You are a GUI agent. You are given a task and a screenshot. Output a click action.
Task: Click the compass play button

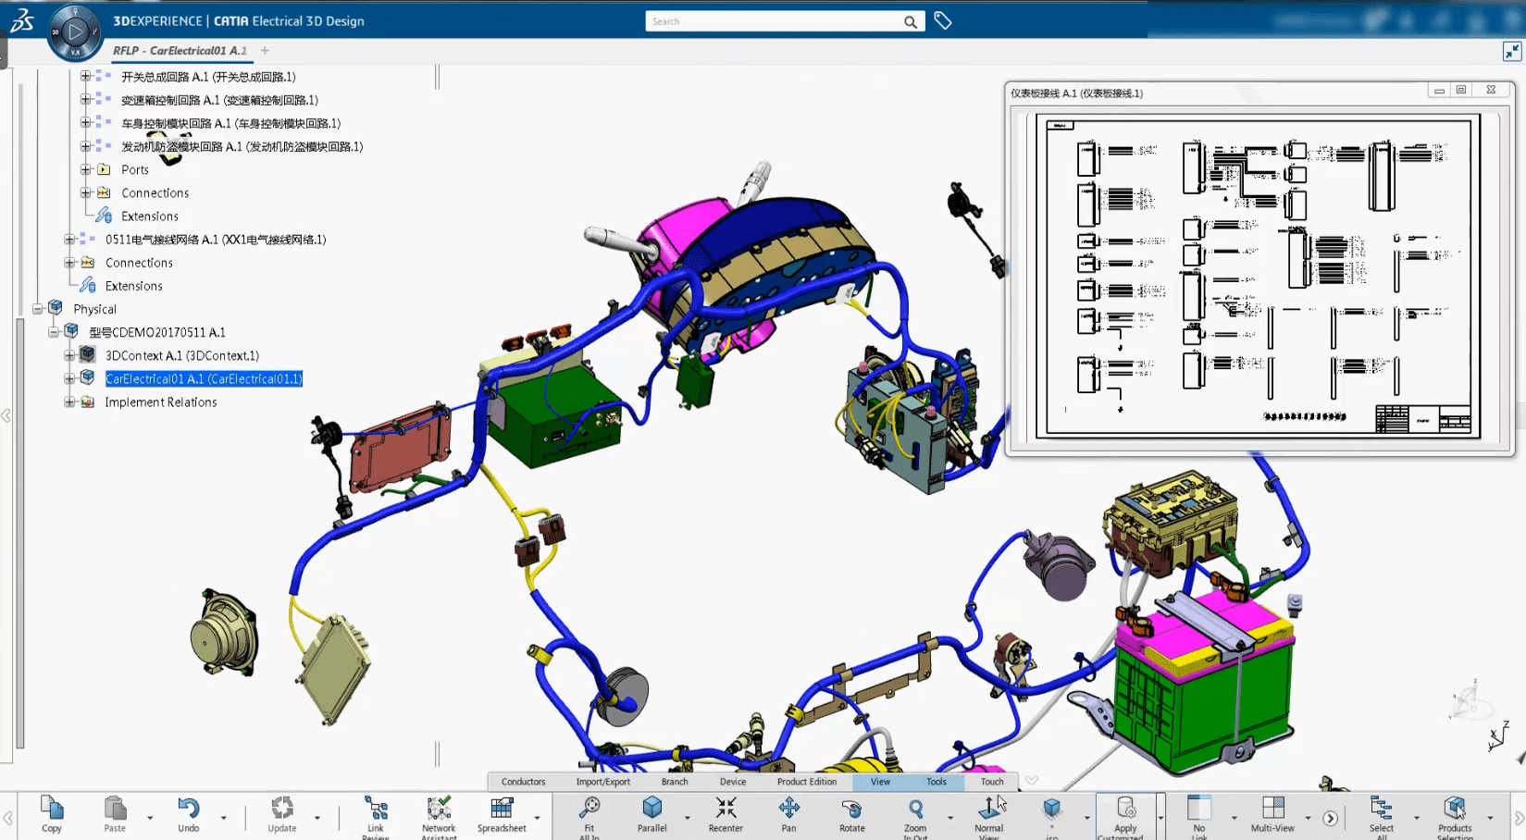[75, 32]
